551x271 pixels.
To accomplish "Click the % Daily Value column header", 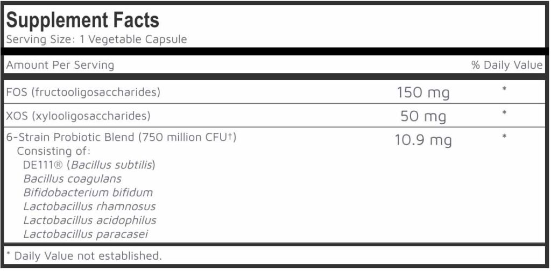I will (x=507, y=65).
